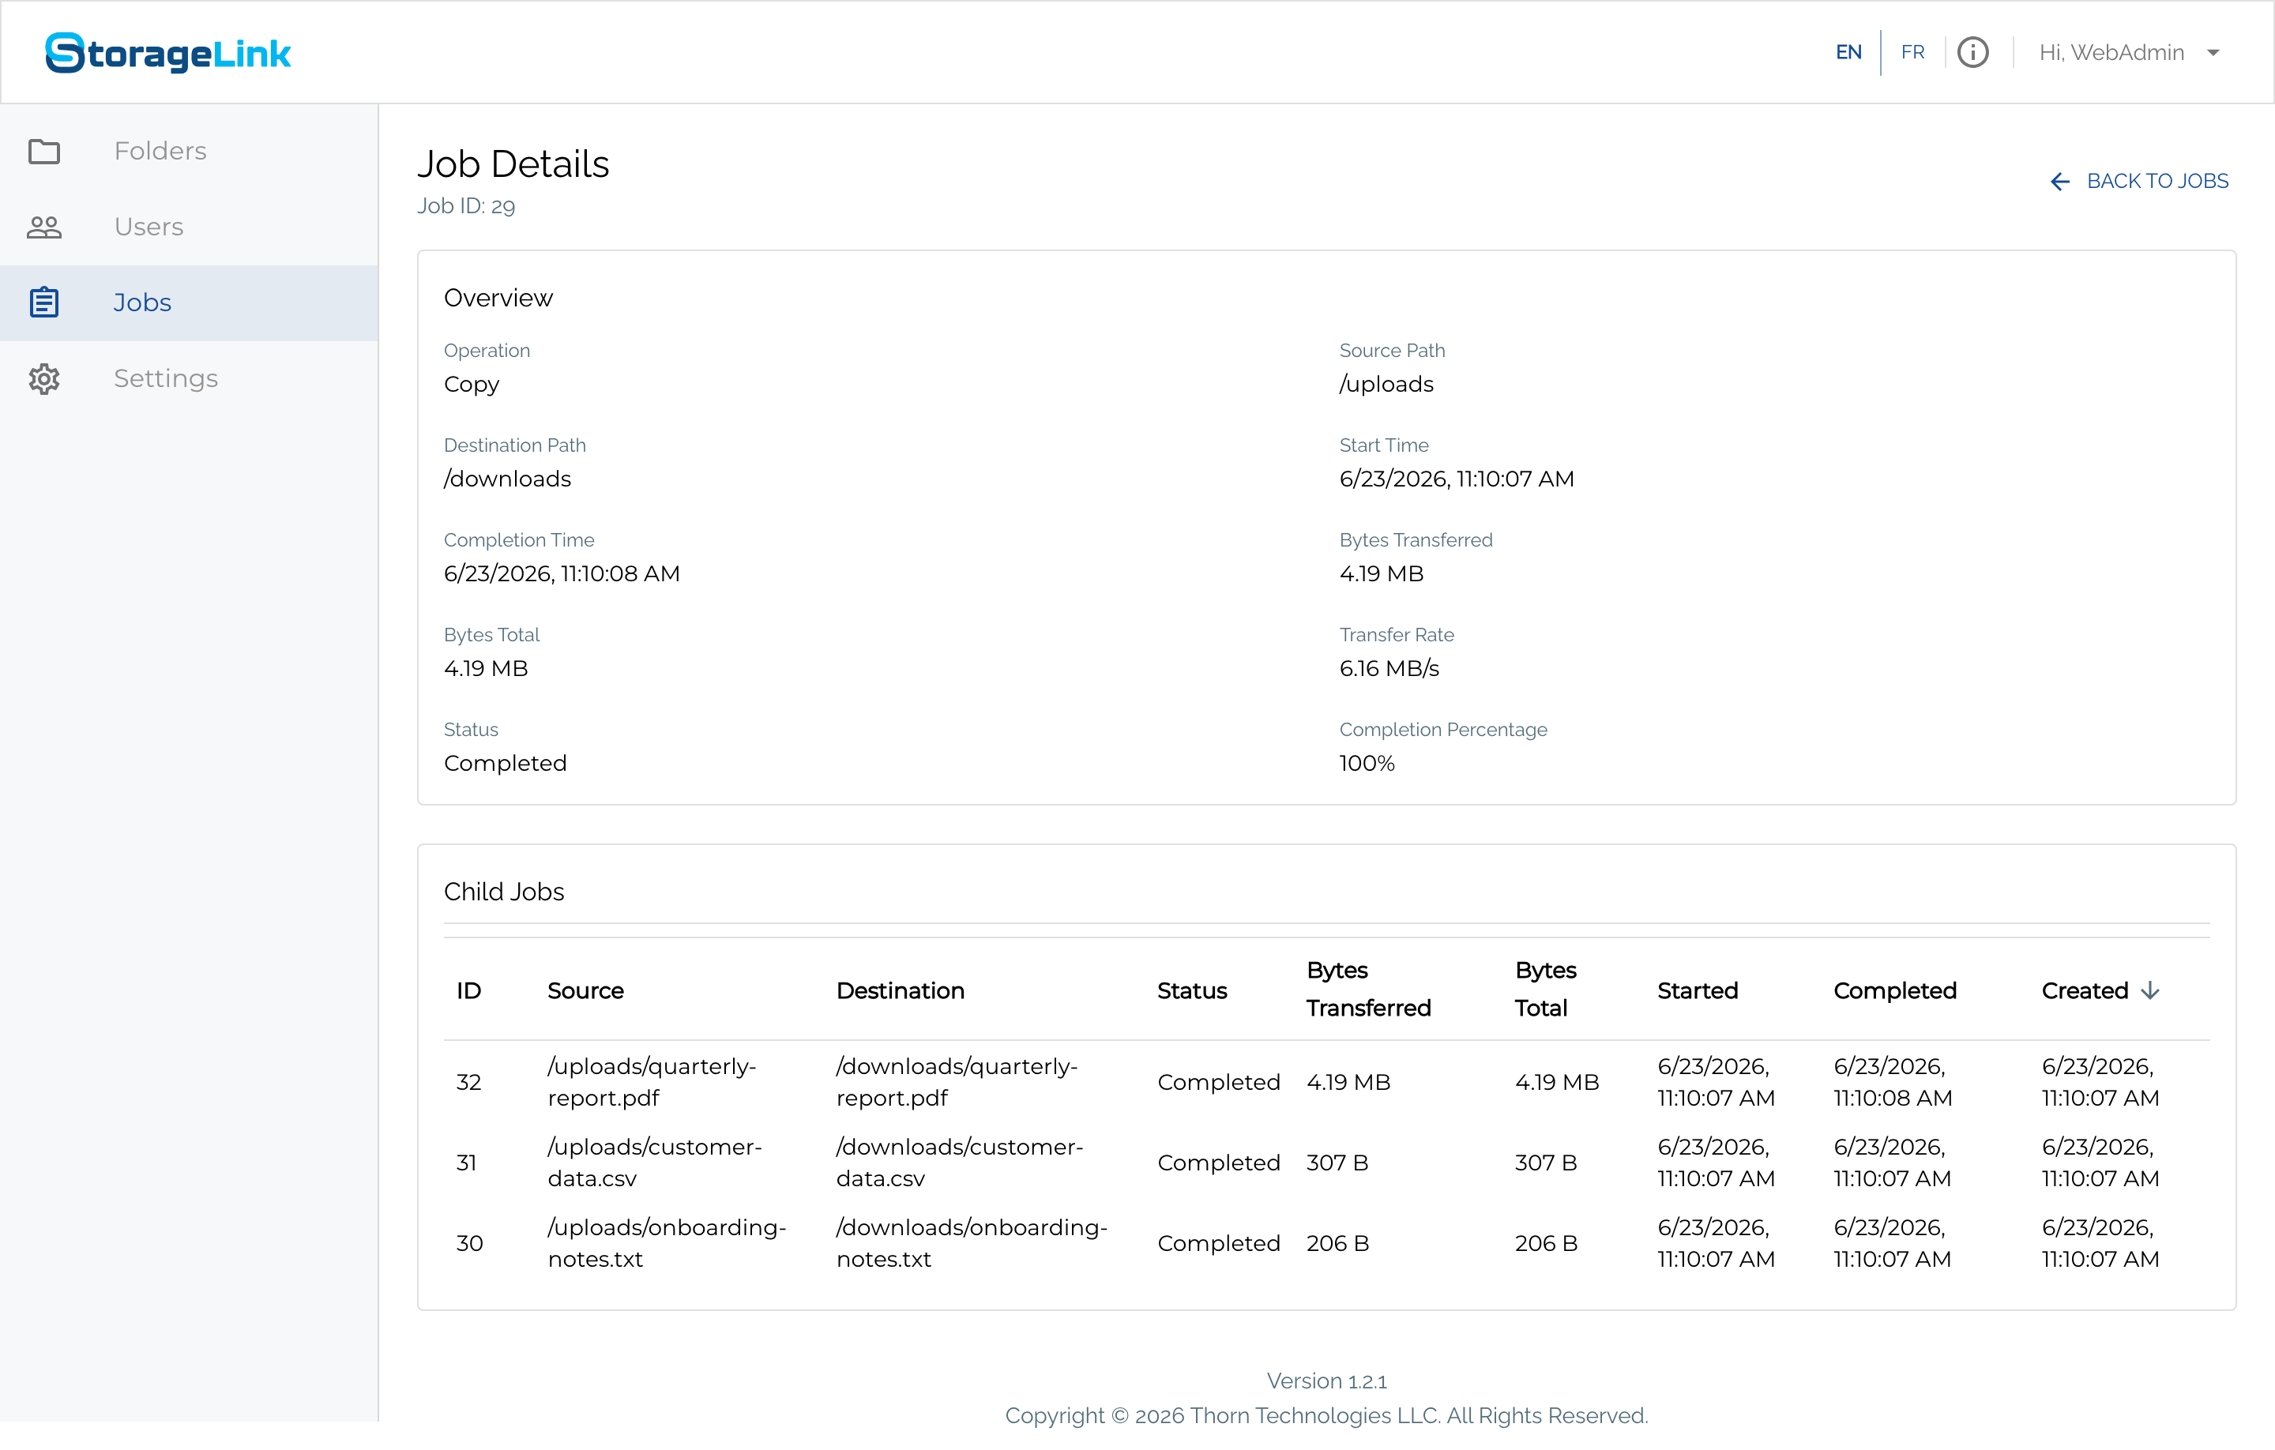Open the info circle icon
Image resolution: width=2275 pixels, height=1450 pixels.
(x=1972, y=52)
